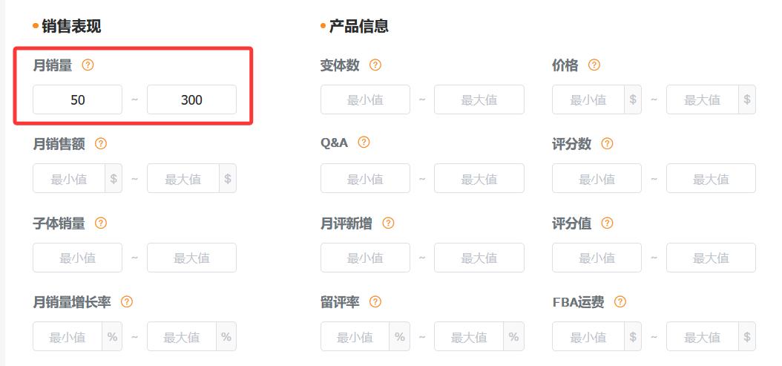
Task: Click the help icon beside 评分值
Action: (x=607, y=223)
